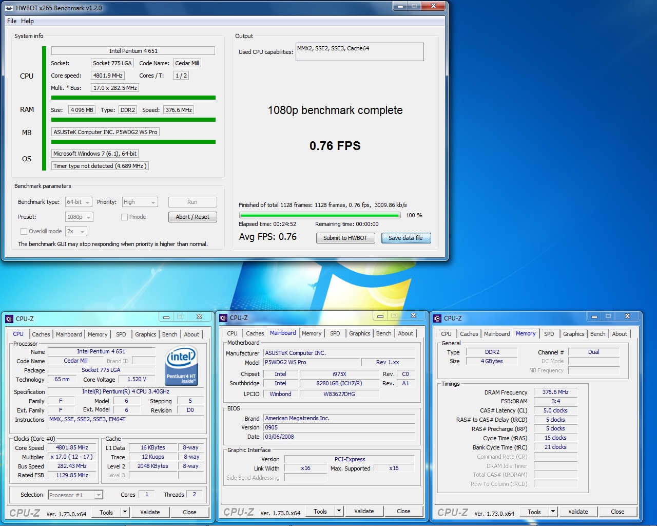This screenshot has height=526, width=657.
Task: Switch to Mainboard tab in CPU window
Action: [x=69, y=334]
